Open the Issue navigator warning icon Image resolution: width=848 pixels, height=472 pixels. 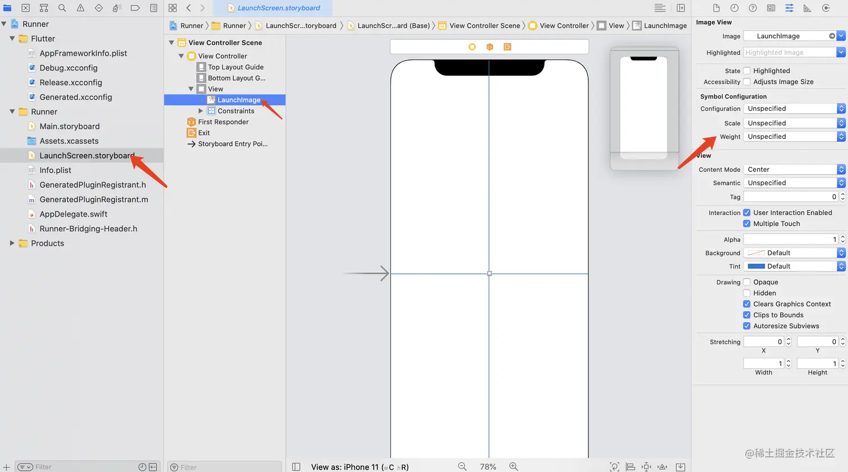80,8
